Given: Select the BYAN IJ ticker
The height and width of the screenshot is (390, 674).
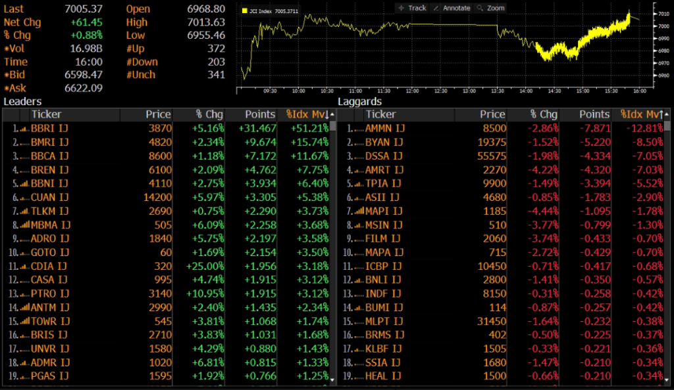Looking at the screenshot, I should (x=384, y=142).
